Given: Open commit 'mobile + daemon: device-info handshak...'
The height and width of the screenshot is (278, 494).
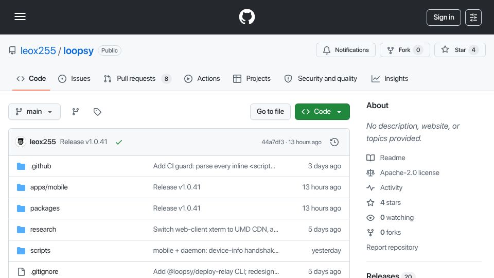Looking at the screenshot, I should click(x=216, y=251).
